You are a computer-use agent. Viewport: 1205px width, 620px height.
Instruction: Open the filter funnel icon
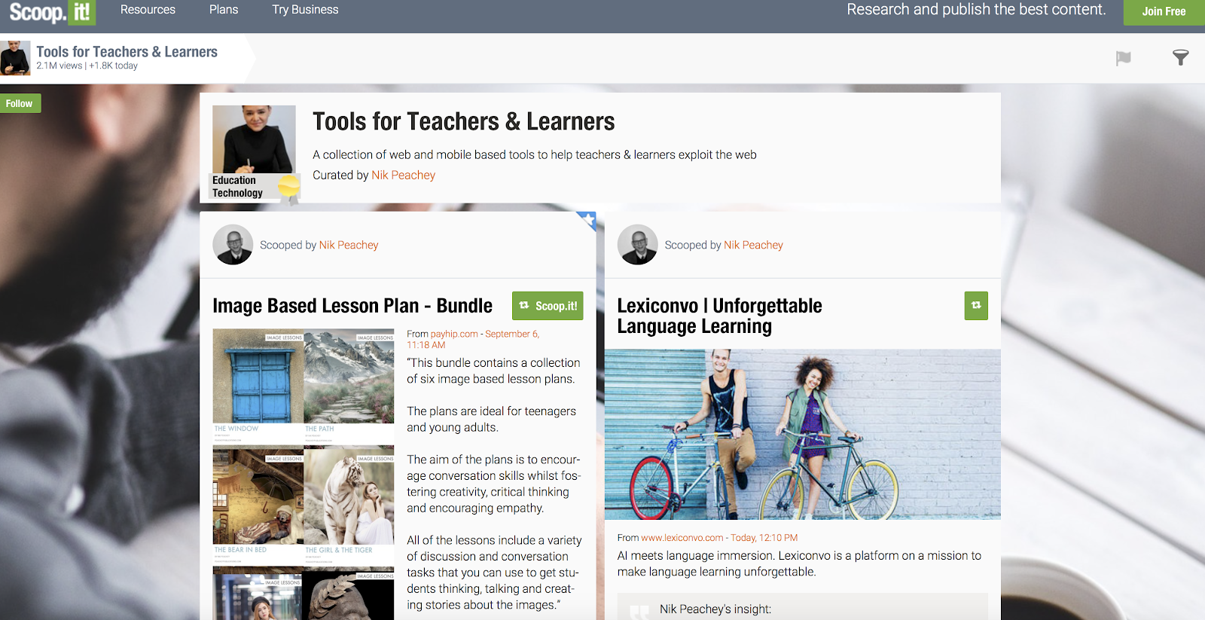pos(1180,57)
